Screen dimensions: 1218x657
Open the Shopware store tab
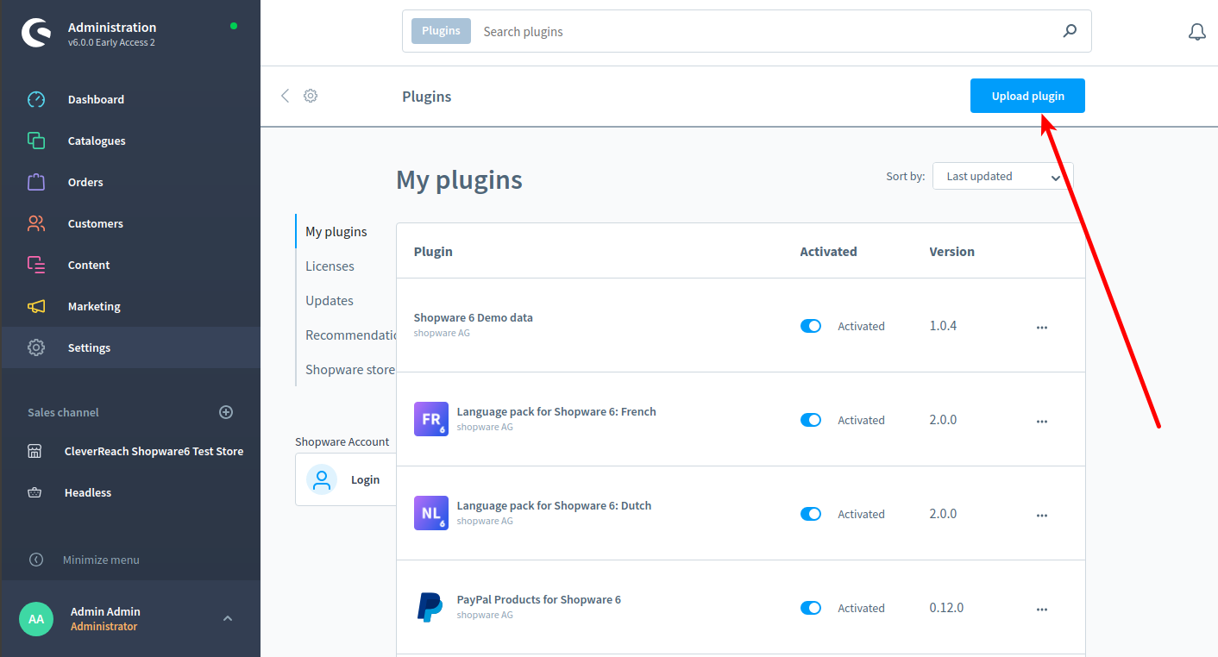click(x=349, y=369)
